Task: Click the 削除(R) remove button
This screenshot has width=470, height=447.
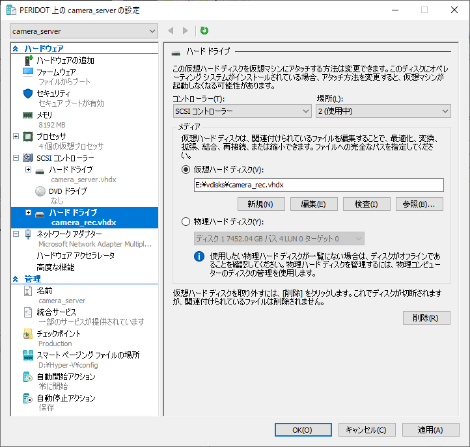Action: tap(426, 318)
